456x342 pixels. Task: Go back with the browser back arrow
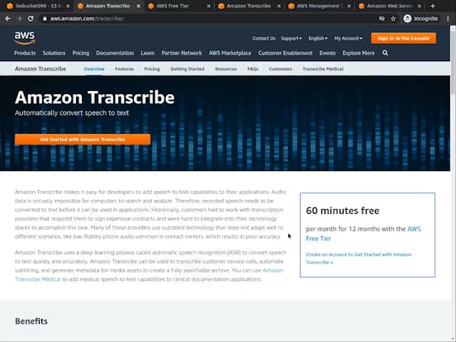point(8,19)
